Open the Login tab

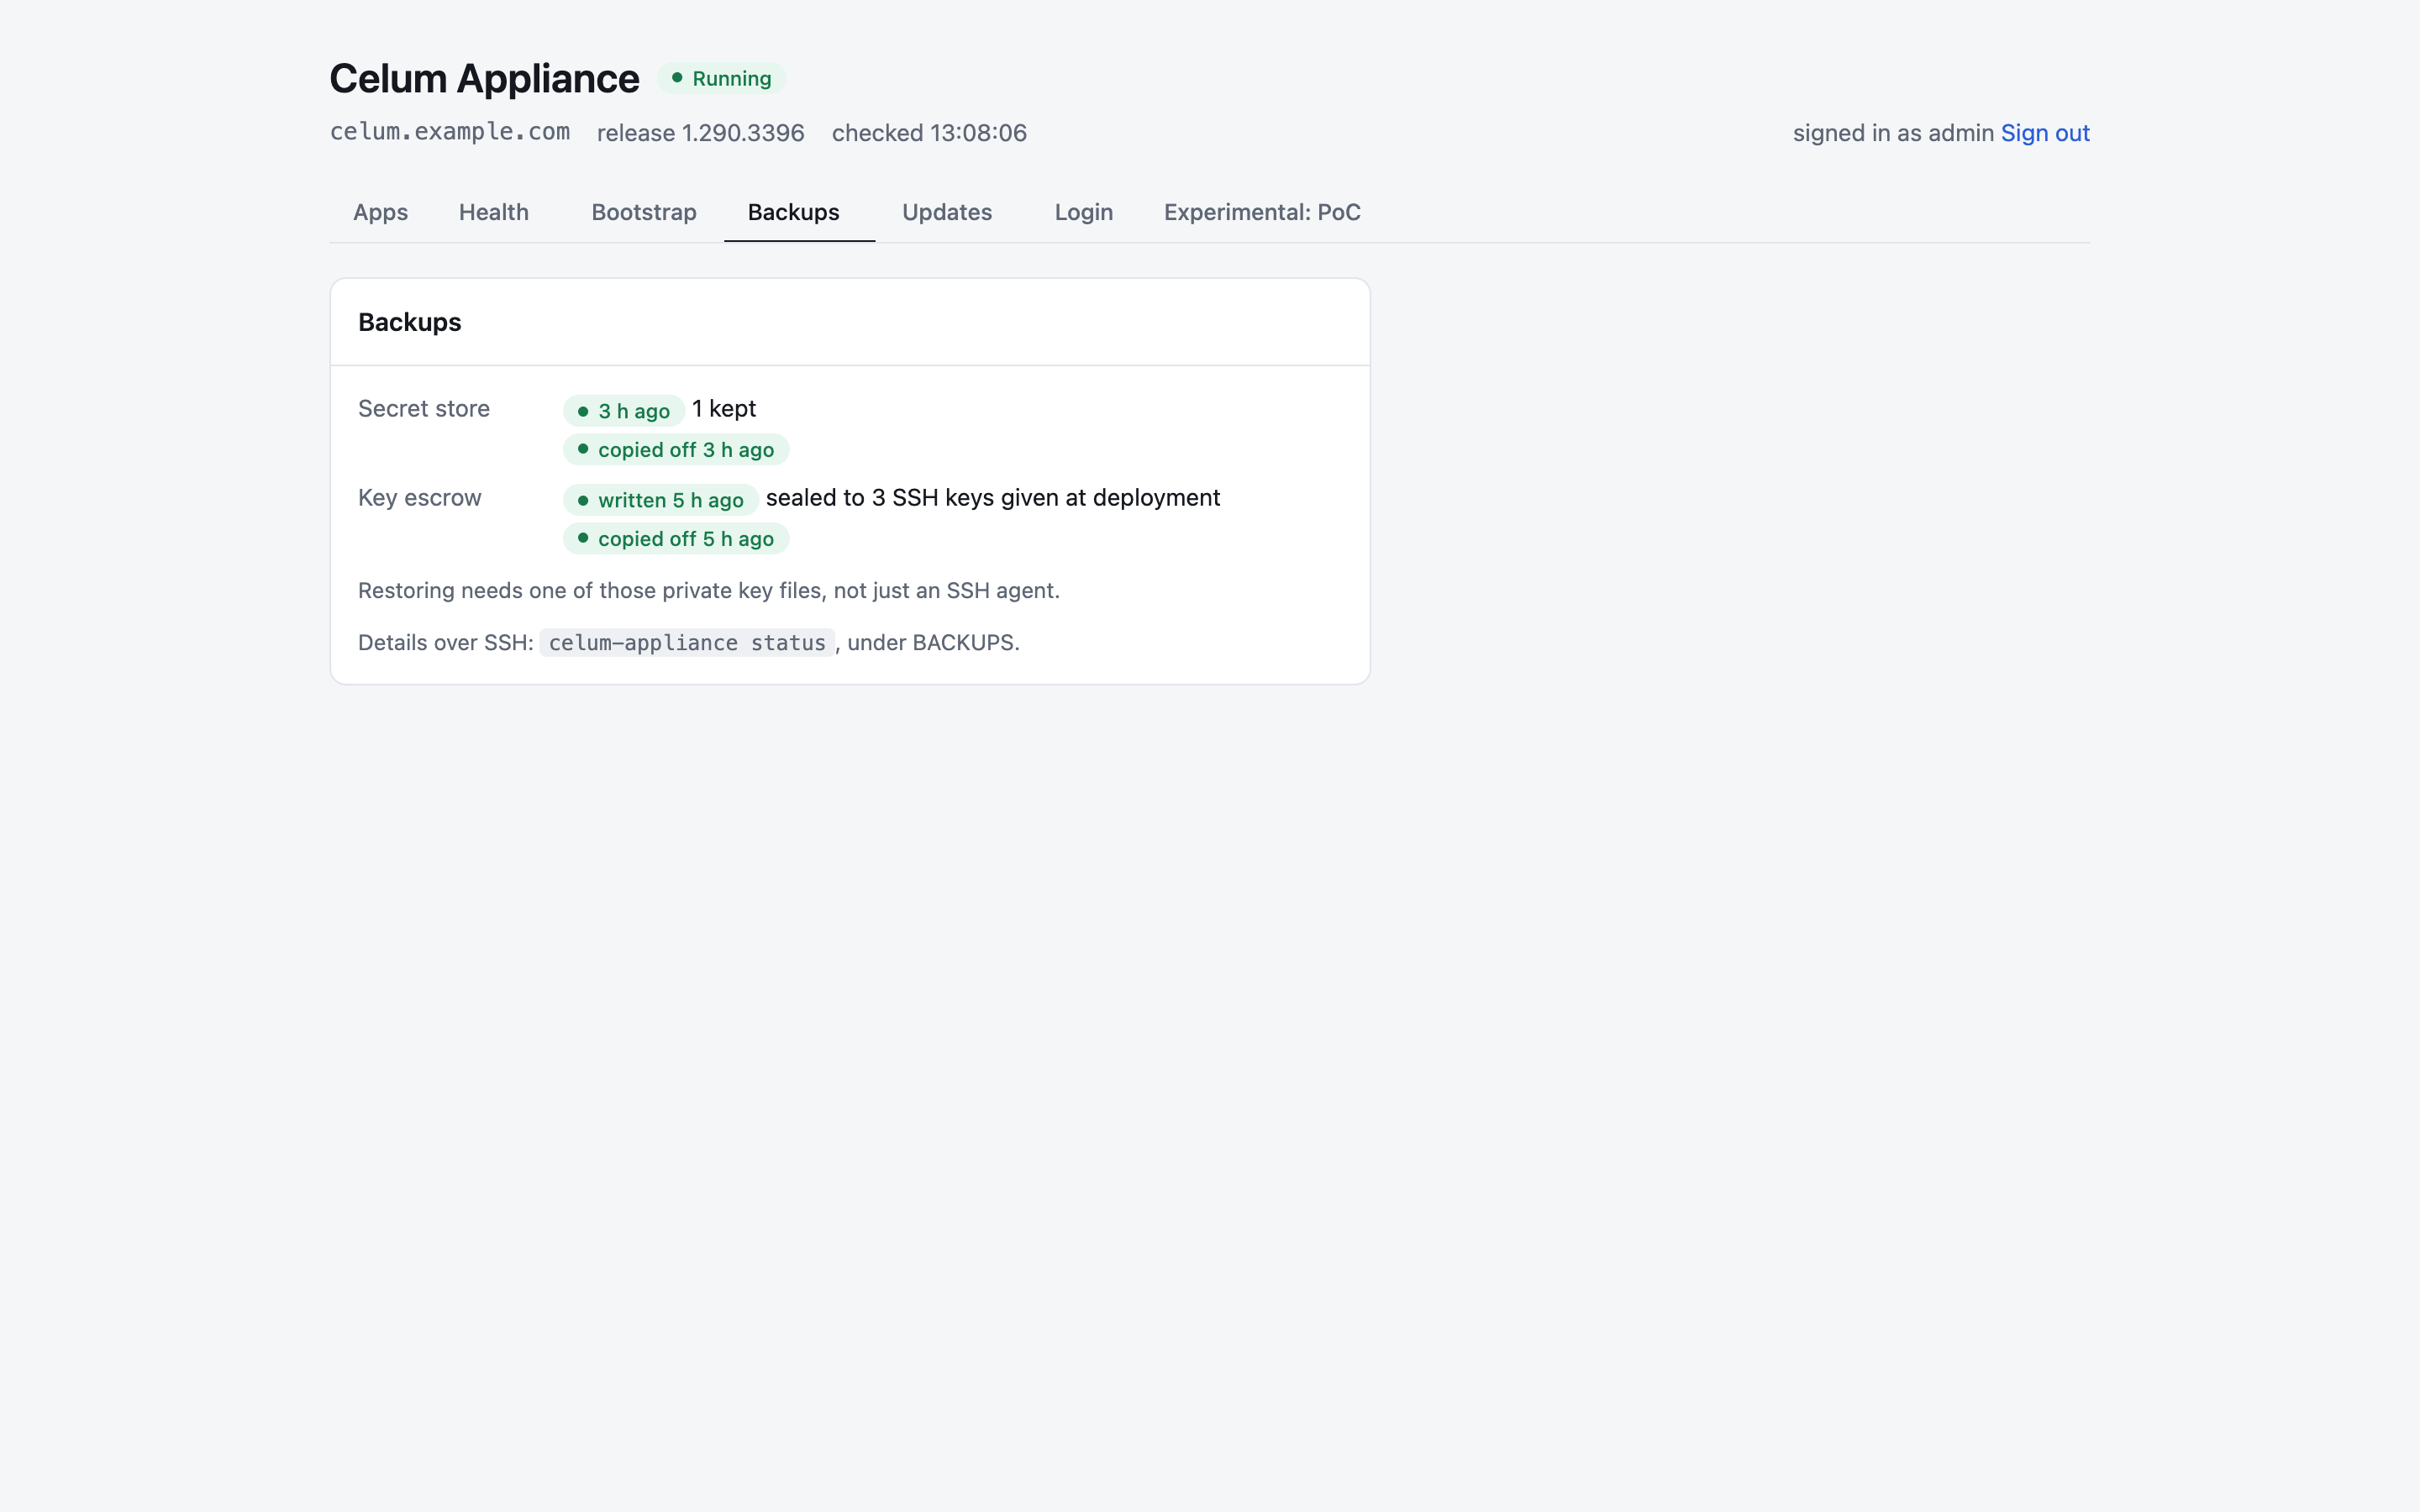[1084, 212]
